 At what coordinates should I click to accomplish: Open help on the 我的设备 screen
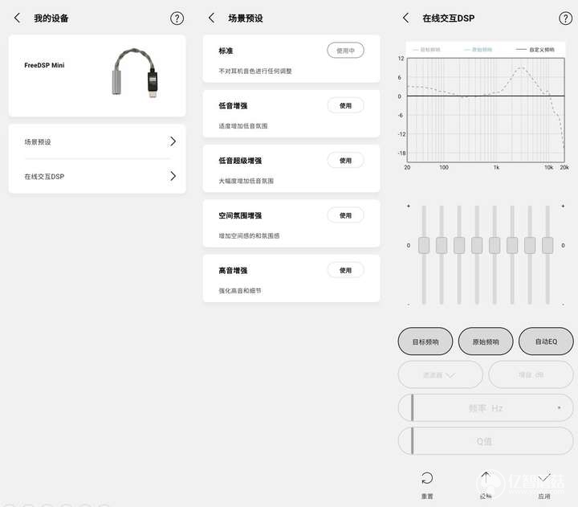click(177, 18)
